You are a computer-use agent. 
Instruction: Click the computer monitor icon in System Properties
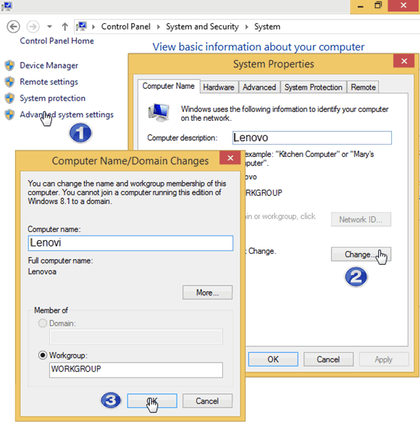coord(159,113)
